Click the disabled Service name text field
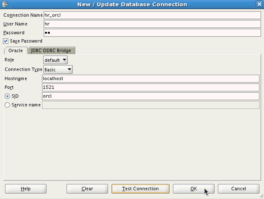Screen dimensions: 264x199 (x=150, y=105)
